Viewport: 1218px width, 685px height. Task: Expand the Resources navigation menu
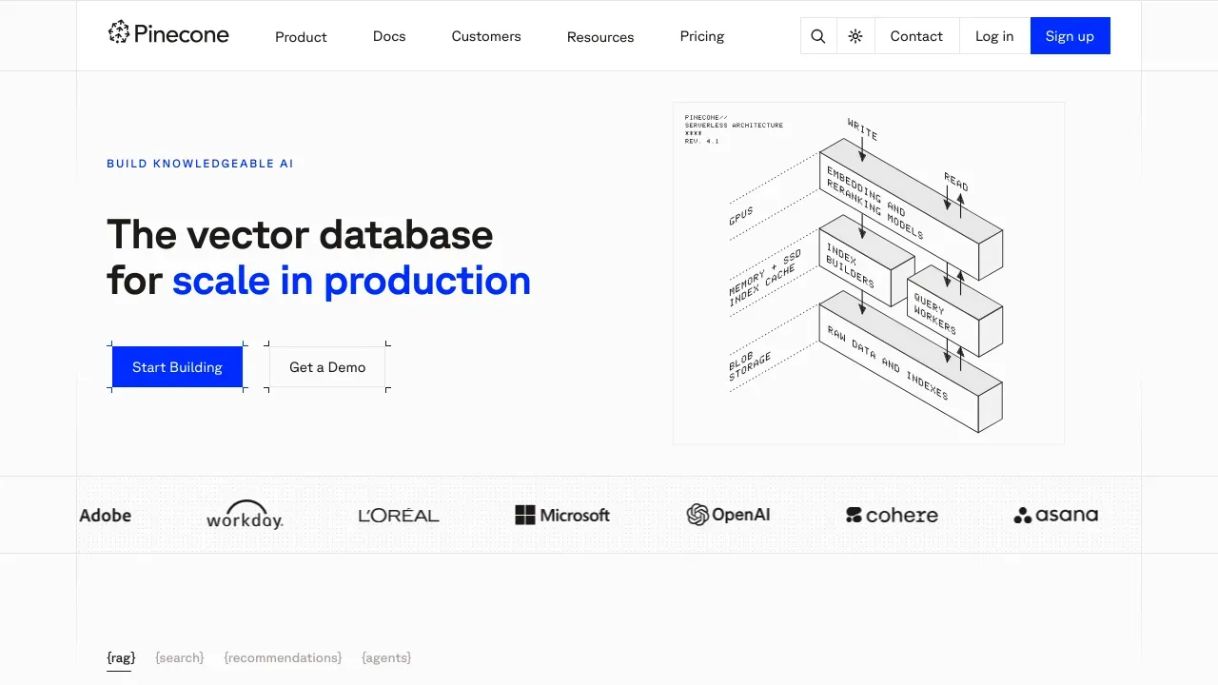click(x=600, y=37)
